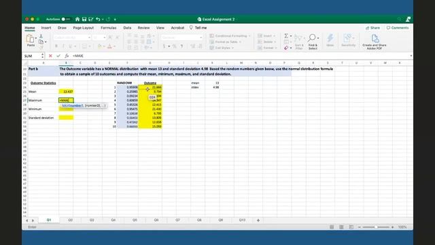
Task: Click the Font Color red A swatch
Action: coord(109,46)
